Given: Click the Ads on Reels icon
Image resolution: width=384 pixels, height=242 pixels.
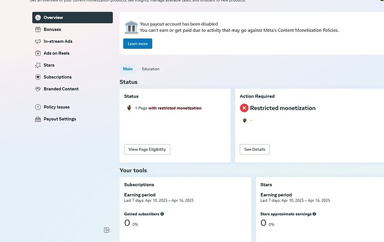Looking at the screenshot, I should [x=38, y=53].
